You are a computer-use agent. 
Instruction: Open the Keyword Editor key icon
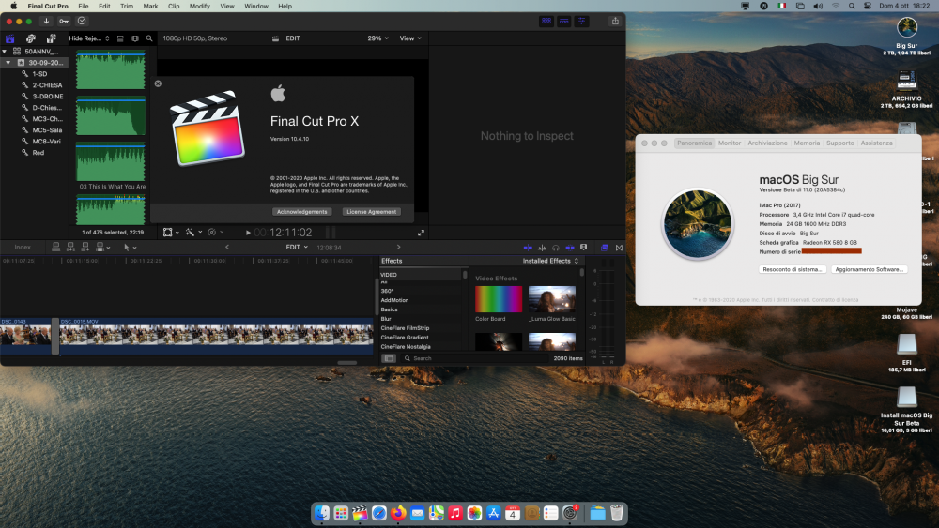(64, 21)
